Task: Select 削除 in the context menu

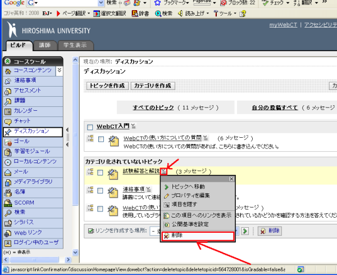Action: [198, 236]
